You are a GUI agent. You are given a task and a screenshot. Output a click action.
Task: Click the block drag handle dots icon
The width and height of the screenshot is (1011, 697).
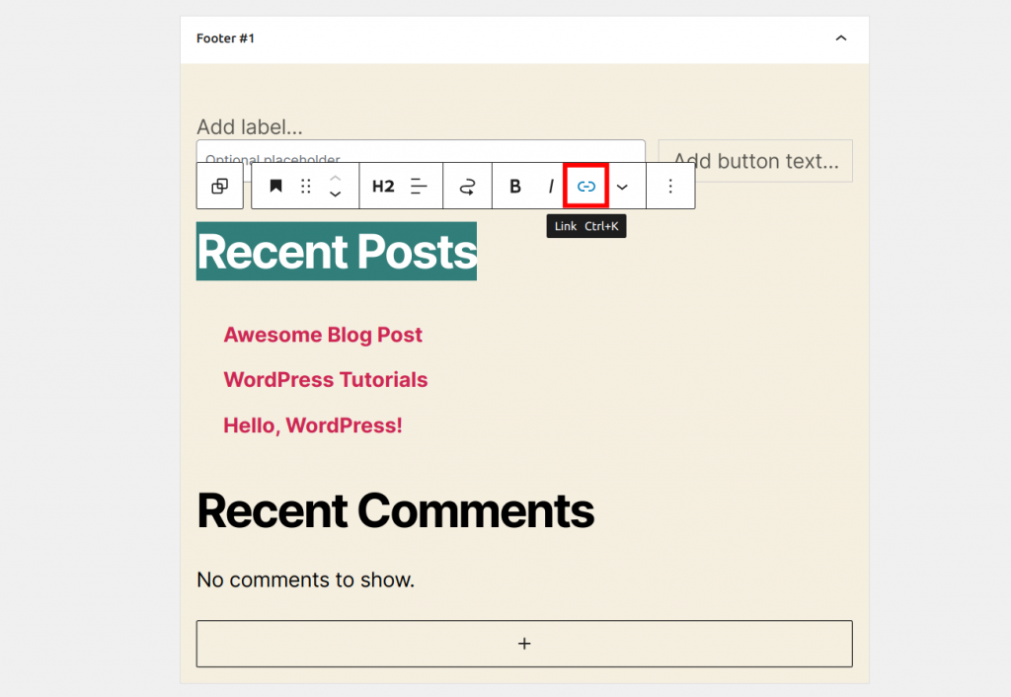point(305,186)
